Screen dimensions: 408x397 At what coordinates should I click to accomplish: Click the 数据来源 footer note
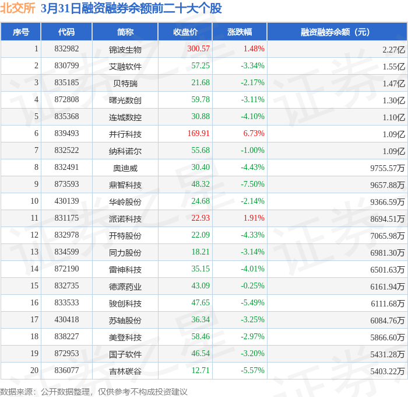coord(94,392)
